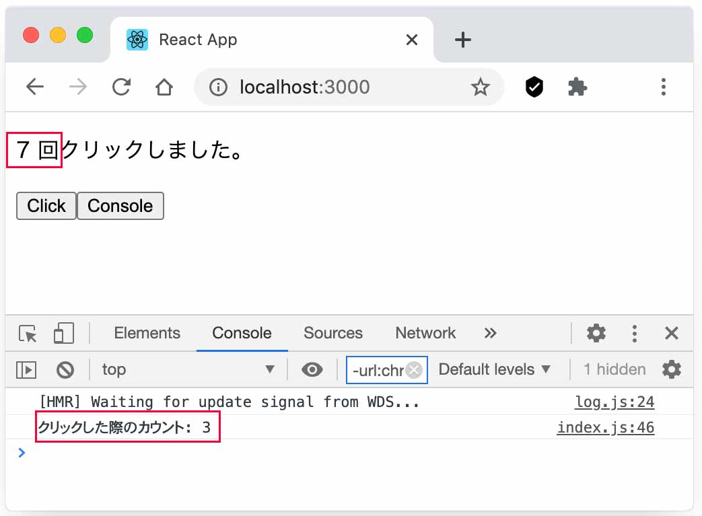The width and height of the screenshot is (702, 516).
Task: Open the extensions puzzle piece menu
Action: click(577, 87)
